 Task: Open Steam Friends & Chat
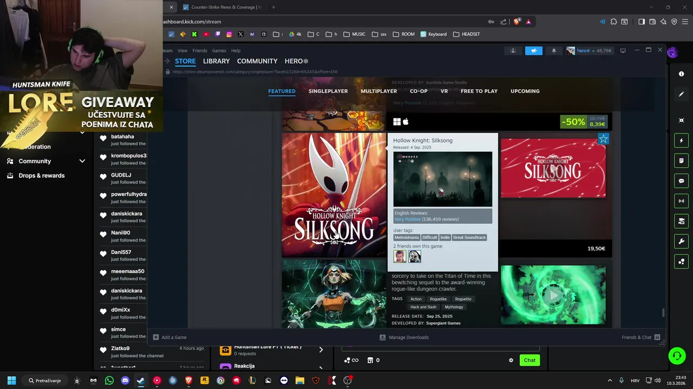641,337
